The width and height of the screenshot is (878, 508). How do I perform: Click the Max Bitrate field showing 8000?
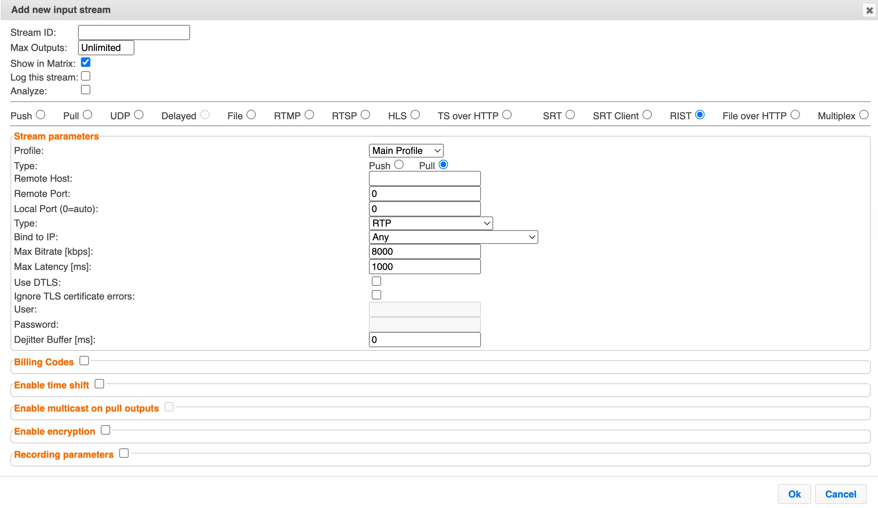point(425,251)
